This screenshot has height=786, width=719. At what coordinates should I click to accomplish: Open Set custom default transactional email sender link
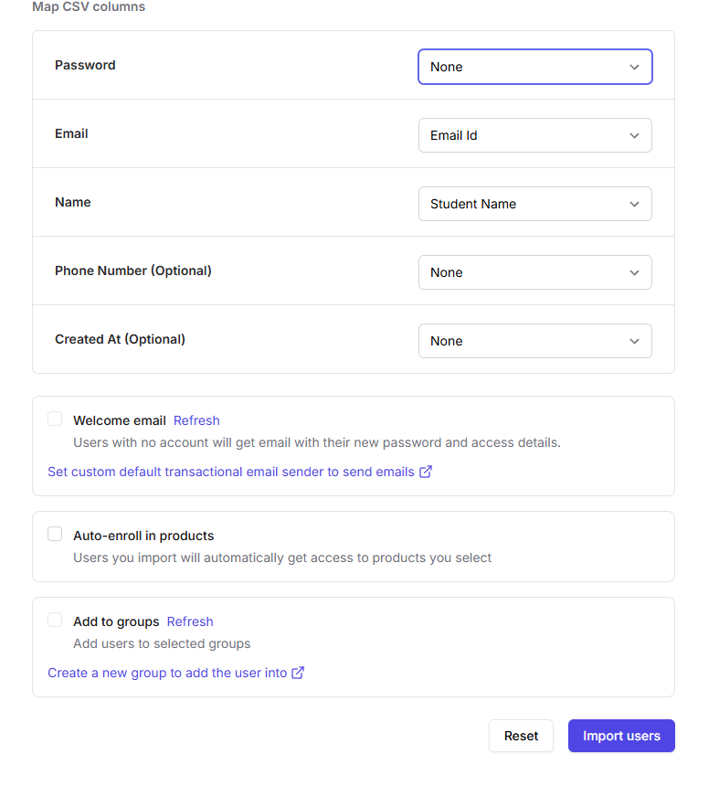pyautogui.click(x=230, y=473)
